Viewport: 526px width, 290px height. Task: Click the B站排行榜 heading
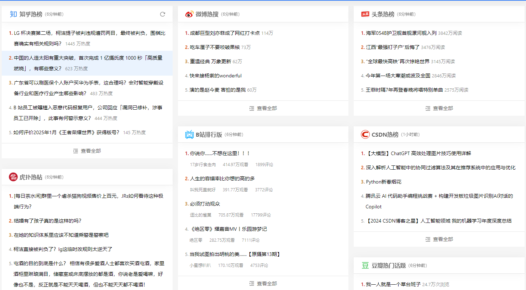coord(209,135)
